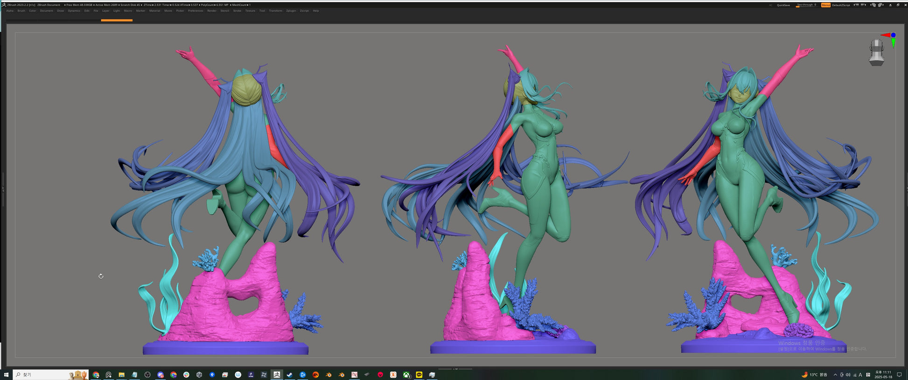
Task: Show hidden system tray icons chevron
Action: point(835,374)
